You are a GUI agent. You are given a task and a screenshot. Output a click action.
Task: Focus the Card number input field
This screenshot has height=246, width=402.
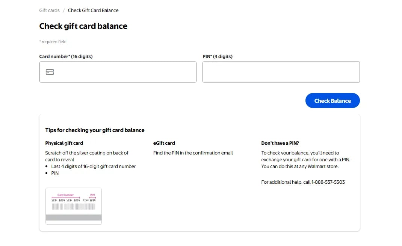tap(124, 72)
